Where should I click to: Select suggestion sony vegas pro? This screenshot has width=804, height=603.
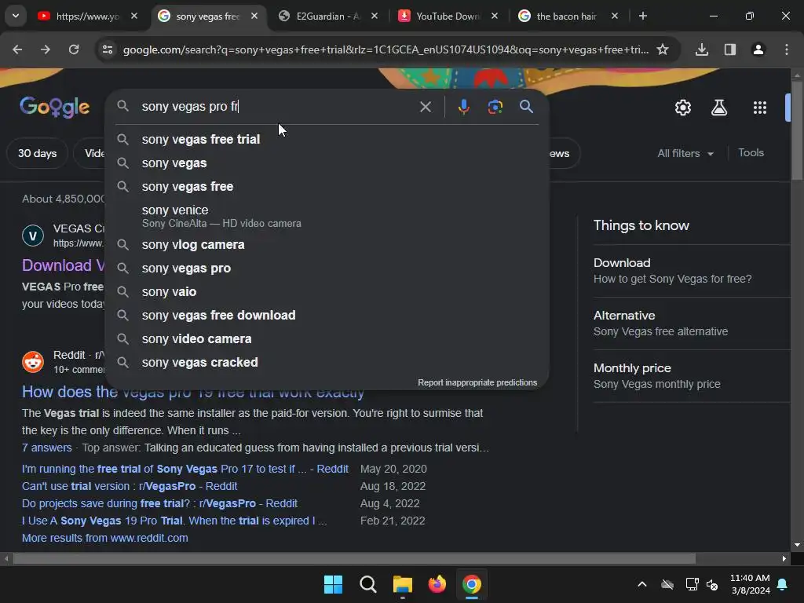(327, 269)
